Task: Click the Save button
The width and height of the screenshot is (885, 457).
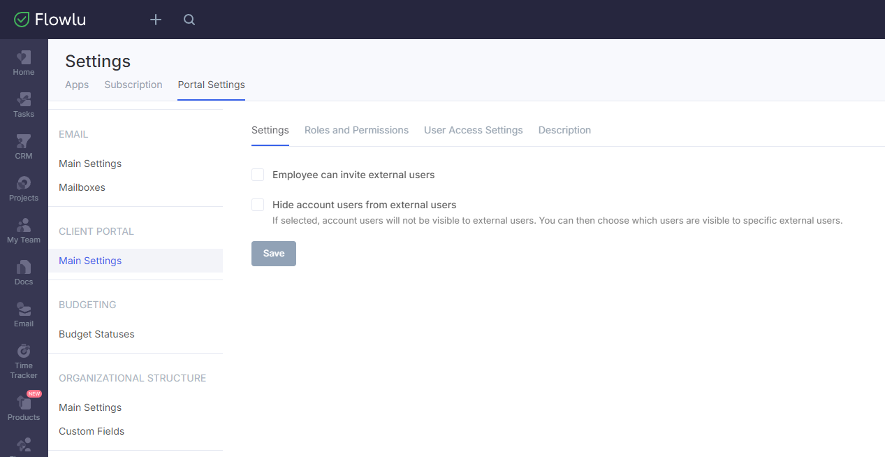Action: point(274,254)
